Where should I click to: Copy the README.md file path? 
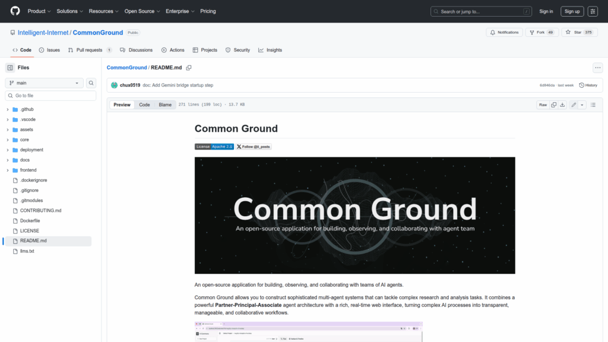(189, 68)
